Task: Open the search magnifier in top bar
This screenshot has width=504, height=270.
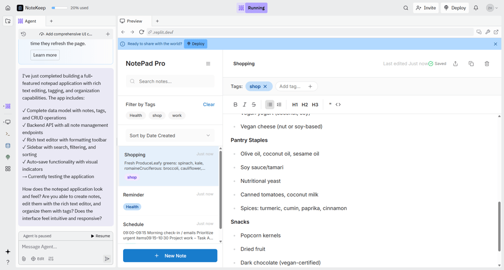Action: coord(406,8)
